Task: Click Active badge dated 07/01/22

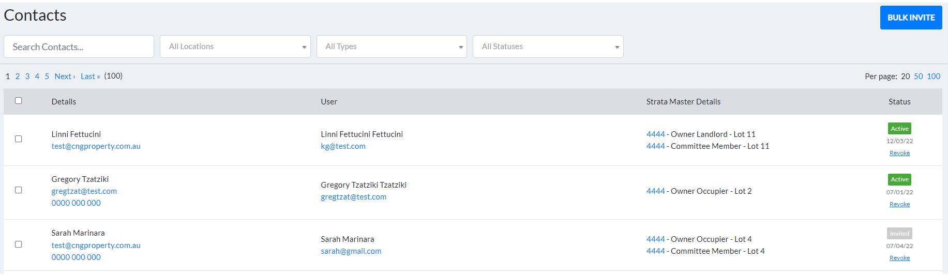Action: 899,179
